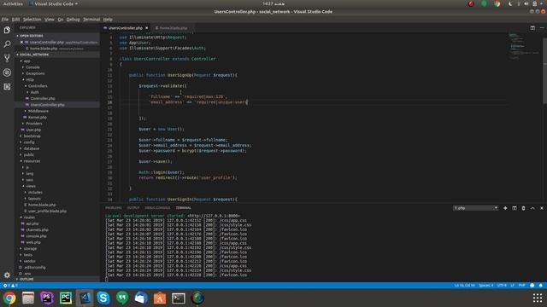Open Files manager from the dock

[28, 298]
